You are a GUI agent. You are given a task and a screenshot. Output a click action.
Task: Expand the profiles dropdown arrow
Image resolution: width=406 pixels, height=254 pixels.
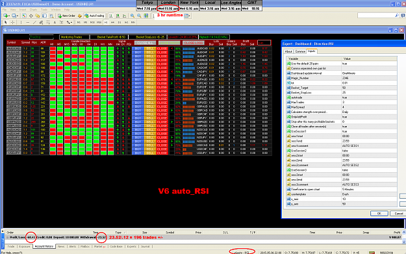point(18,16)
